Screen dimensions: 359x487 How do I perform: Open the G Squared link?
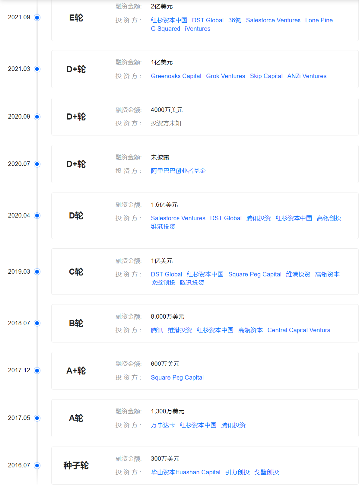click(x=166, y=29)
